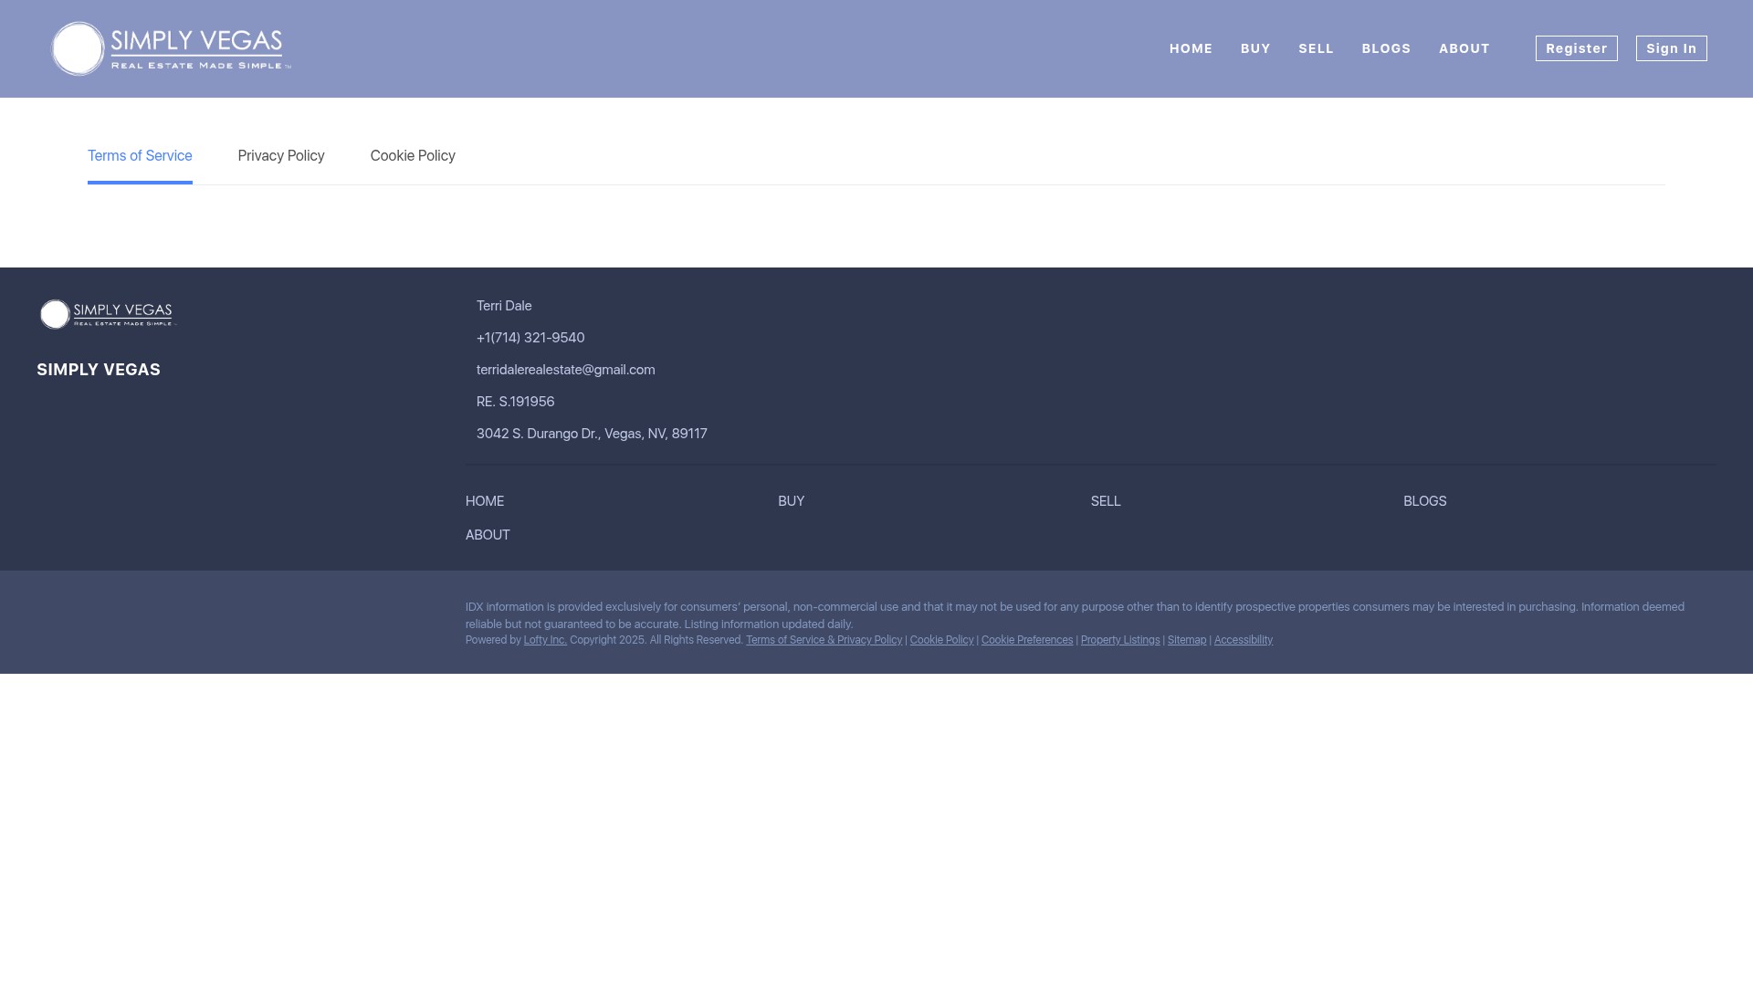
Task: Open BLOGS in the top navigation
Action: click(x=1386, y=48)
